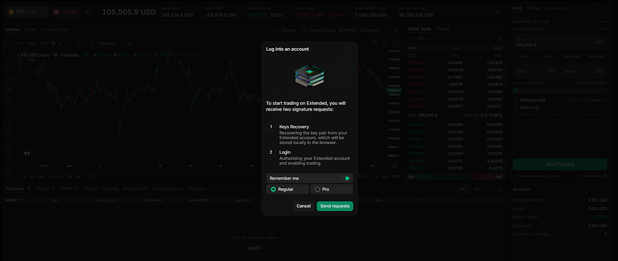This screenshot has width=618, height=261.
Task: Adjust the order size slider
Action: tap(560, 91)
